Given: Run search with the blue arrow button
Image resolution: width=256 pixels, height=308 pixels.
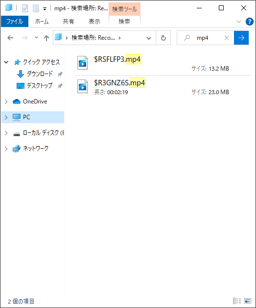Looking at the screenshot, I should click(x=241, y=38).
